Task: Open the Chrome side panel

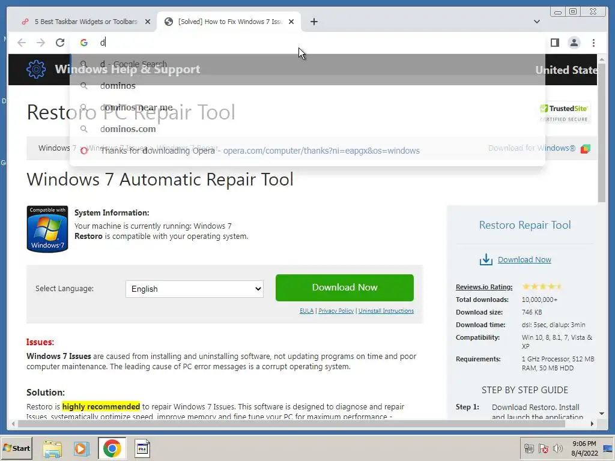Action: [x=554, y=43]
